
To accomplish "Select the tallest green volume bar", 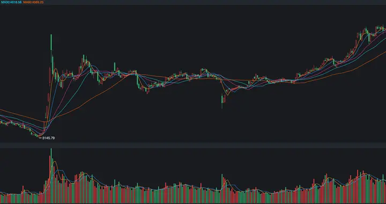I will (51, 176).
